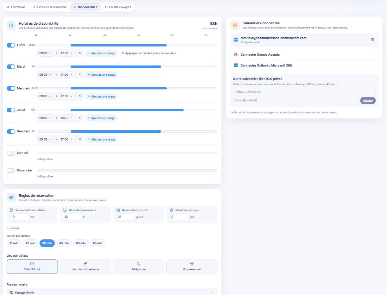Click the video camera icon in Visio Trimoji
This screenshot has width=387, height=295.
(x=32, y=264)
